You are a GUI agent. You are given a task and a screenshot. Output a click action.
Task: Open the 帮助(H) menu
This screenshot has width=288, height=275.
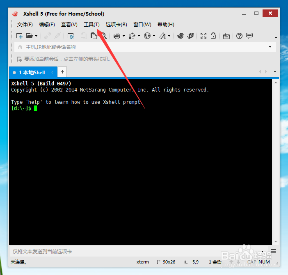coord(166,25)
